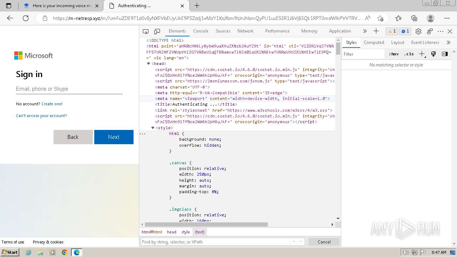Open the Performance tab
The width and height of the screenshot is (457, 257).
click(x=277, y=31)
